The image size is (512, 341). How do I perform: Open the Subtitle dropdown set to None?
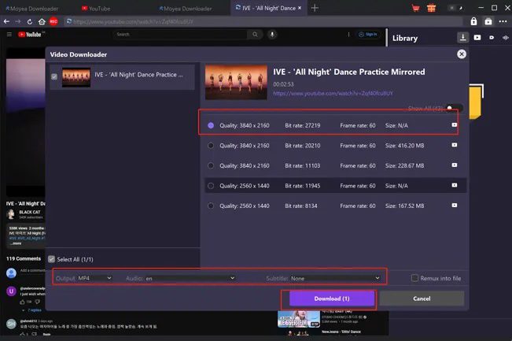[x=336, y=278]
